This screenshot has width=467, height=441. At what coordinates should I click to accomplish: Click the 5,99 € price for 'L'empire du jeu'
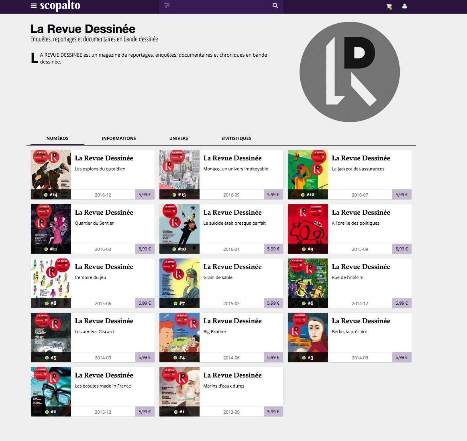coord(145,303)
